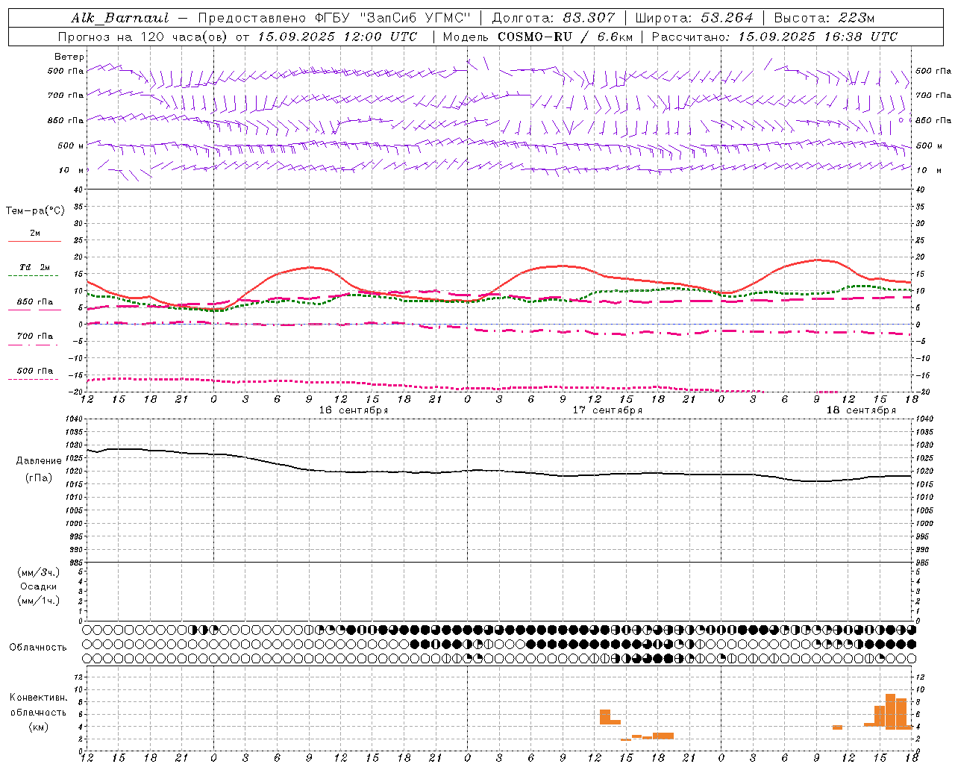
Task: Click the solid red 2м legend line sample
Action: tap(34, 241)
